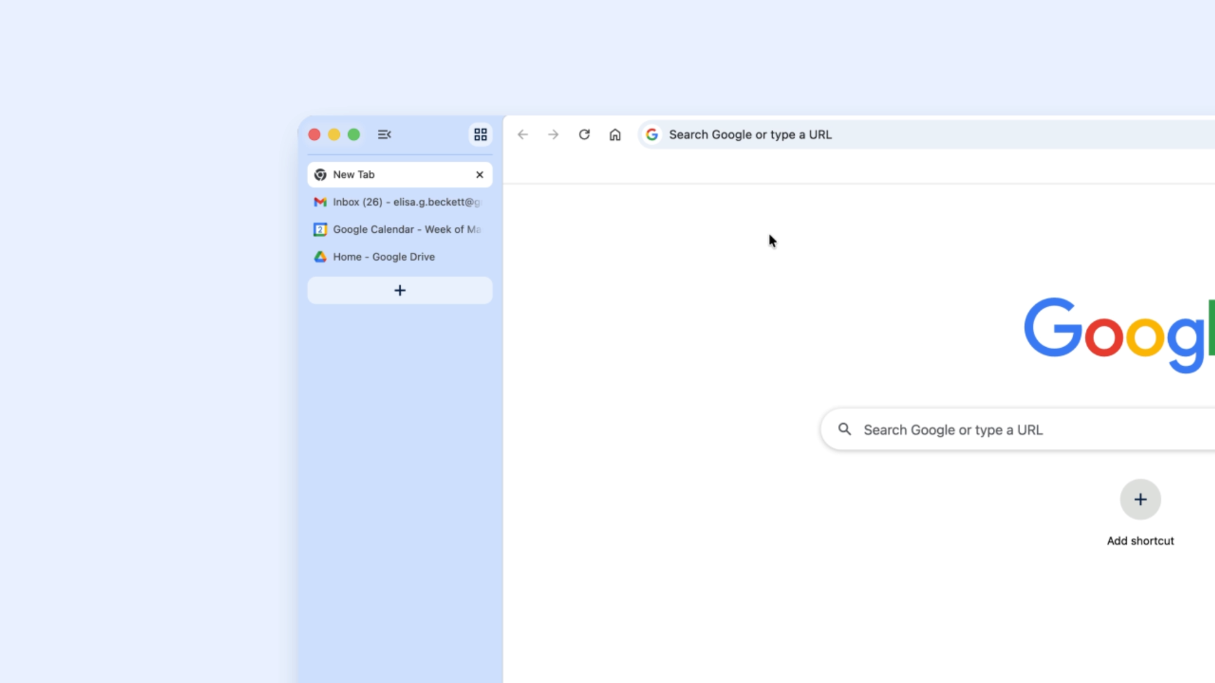Viewport: 1215px width, 683px height.
Task: Reload the current page
Action: point(584,134)
